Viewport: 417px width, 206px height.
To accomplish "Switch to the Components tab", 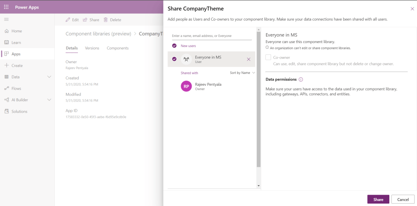I will click(x=117, y=48).
